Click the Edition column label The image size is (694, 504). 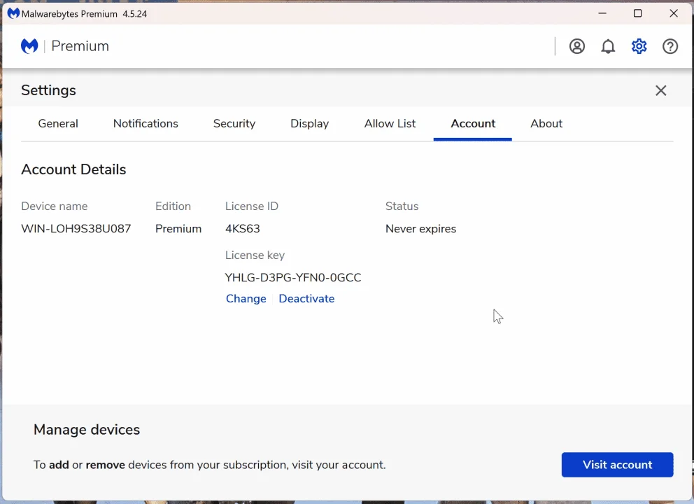(x=173, y=206)
